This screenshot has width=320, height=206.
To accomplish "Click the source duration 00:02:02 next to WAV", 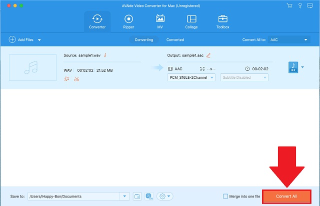I will [85, 70].
